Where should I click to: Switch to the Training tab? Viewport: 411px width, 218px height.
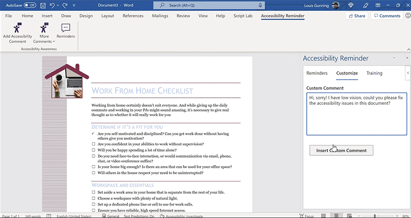[374, 73]
